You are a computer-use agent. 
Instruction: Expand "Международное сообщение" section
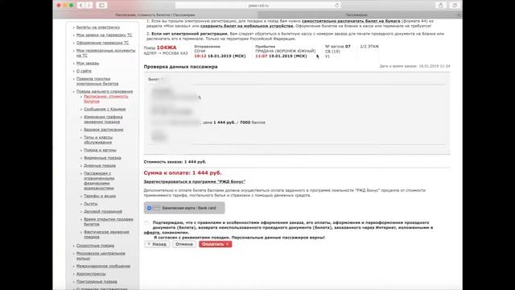click(103, 266)
